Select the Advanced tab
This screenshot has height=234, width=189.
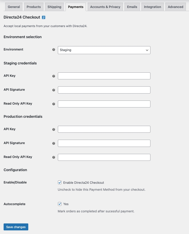(x=175, y=7)
